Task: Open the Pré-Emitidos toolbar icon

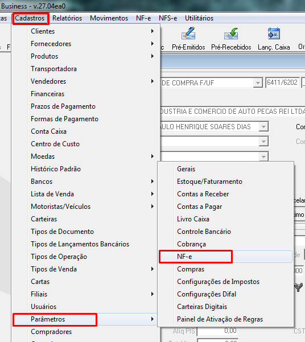Action: pyautogui.click(x=188, y=34)
